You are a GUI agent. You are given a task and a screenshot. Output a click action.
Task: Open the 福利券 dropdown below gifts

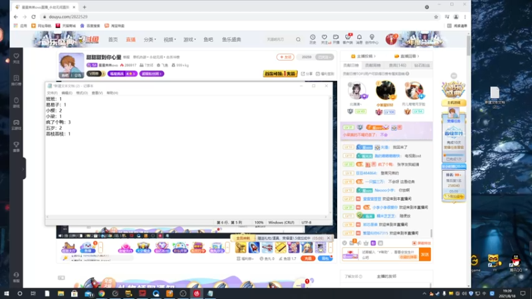pyautogui.click(x=245, y=258)
